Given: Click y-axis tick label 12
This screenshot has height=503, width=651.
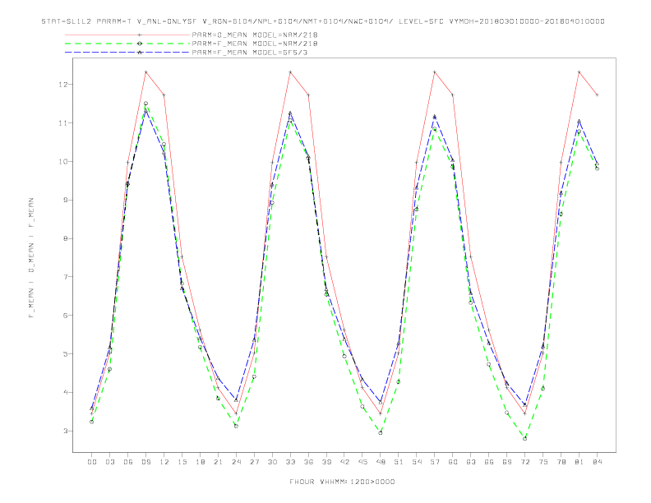Looking at the screenshot, I should pos(62,85).
